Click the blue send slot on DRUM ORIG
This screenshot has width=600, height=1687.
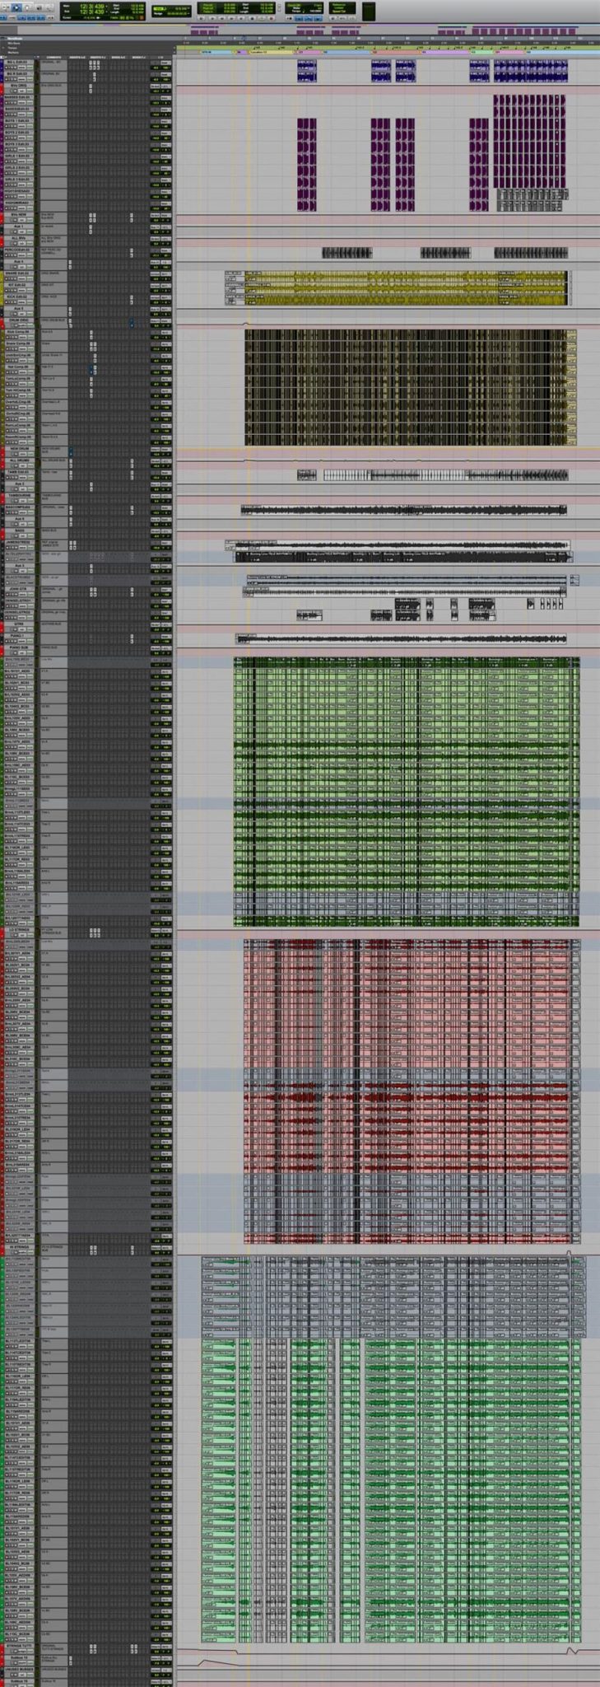[132, 323]
